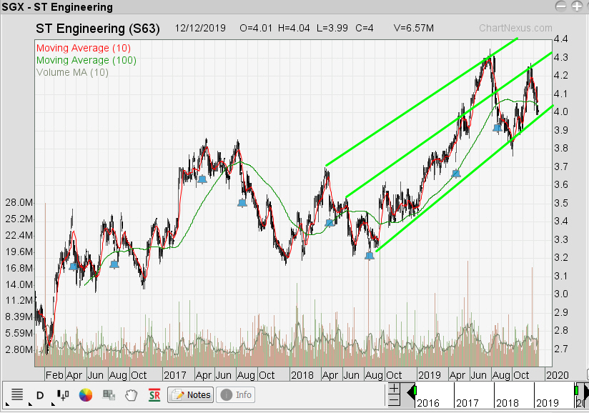Open the candlestick chart type selector
The width and height of the screenshot is (589, 413).
pos(63,394)
